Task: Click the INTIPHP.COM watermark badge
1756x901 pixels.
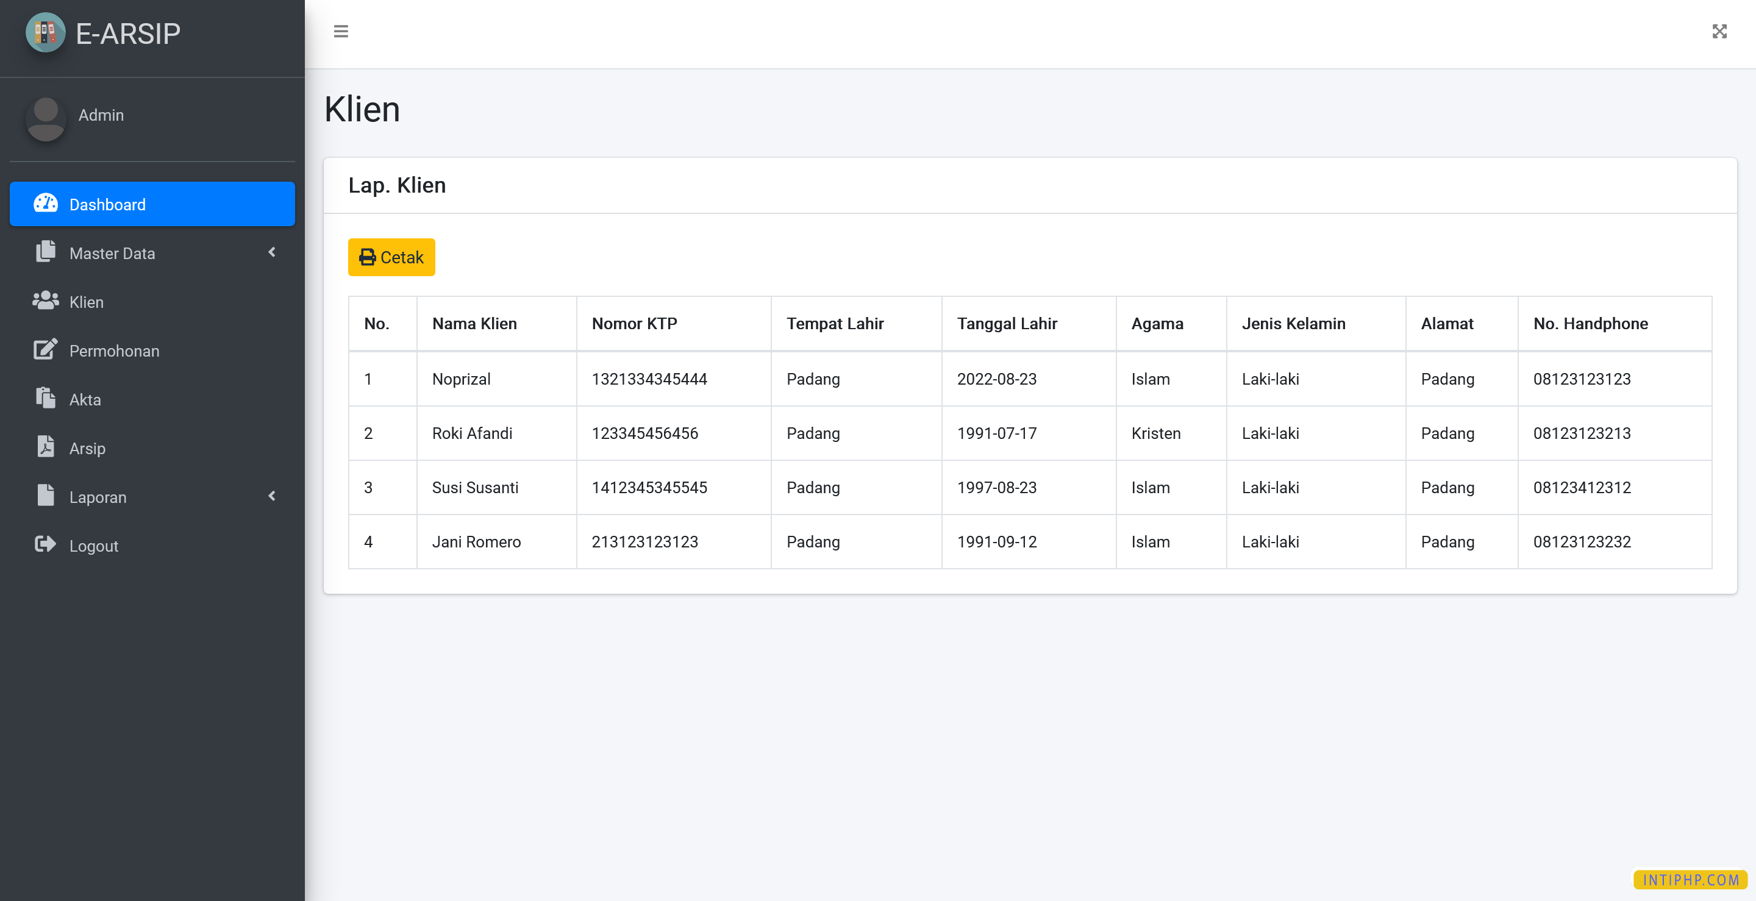Action: pyautogui.click(x=1690, y=880)
